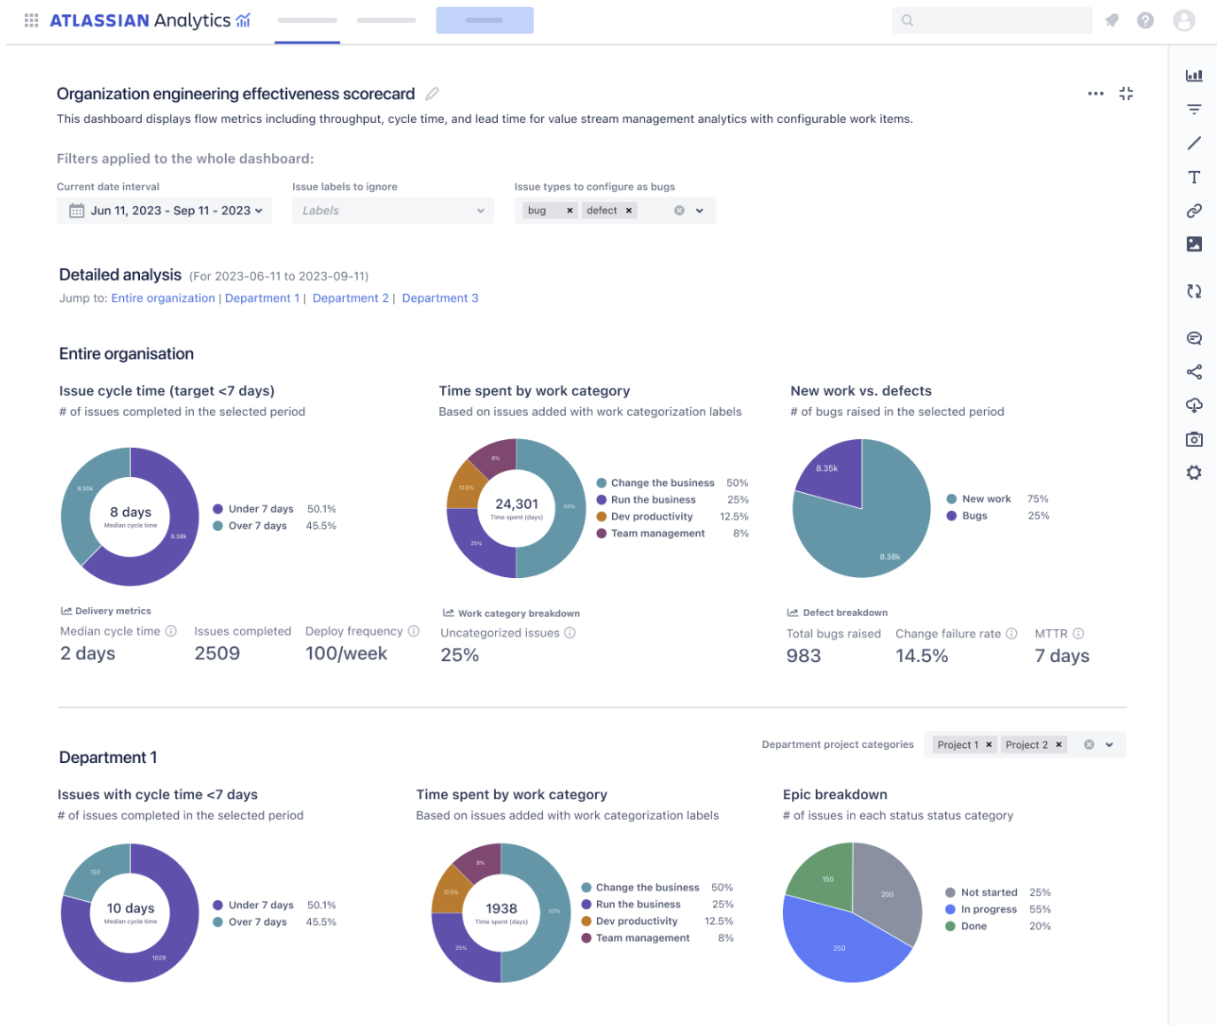Capture a dashboard snapshot with the camera icon
This screenshot has width=1217, height=1025.
tap(1194, 439)
